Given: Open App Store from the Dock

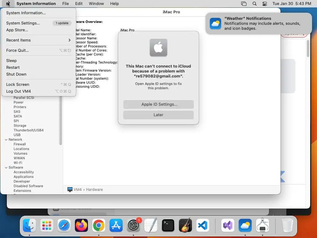Looking at the screenshot, I should pyautogui.click(x=116, y=225).
